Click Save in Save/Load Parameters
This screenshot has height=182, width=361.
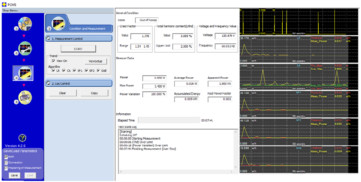click(14, 175)
